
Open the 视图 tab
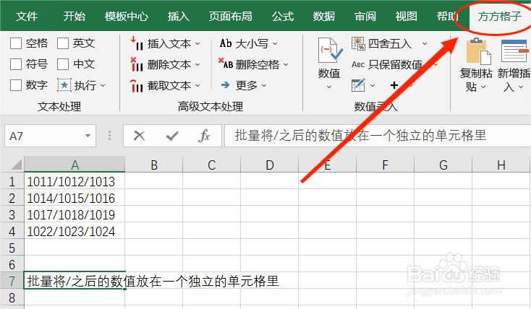[x=406, y=16]
